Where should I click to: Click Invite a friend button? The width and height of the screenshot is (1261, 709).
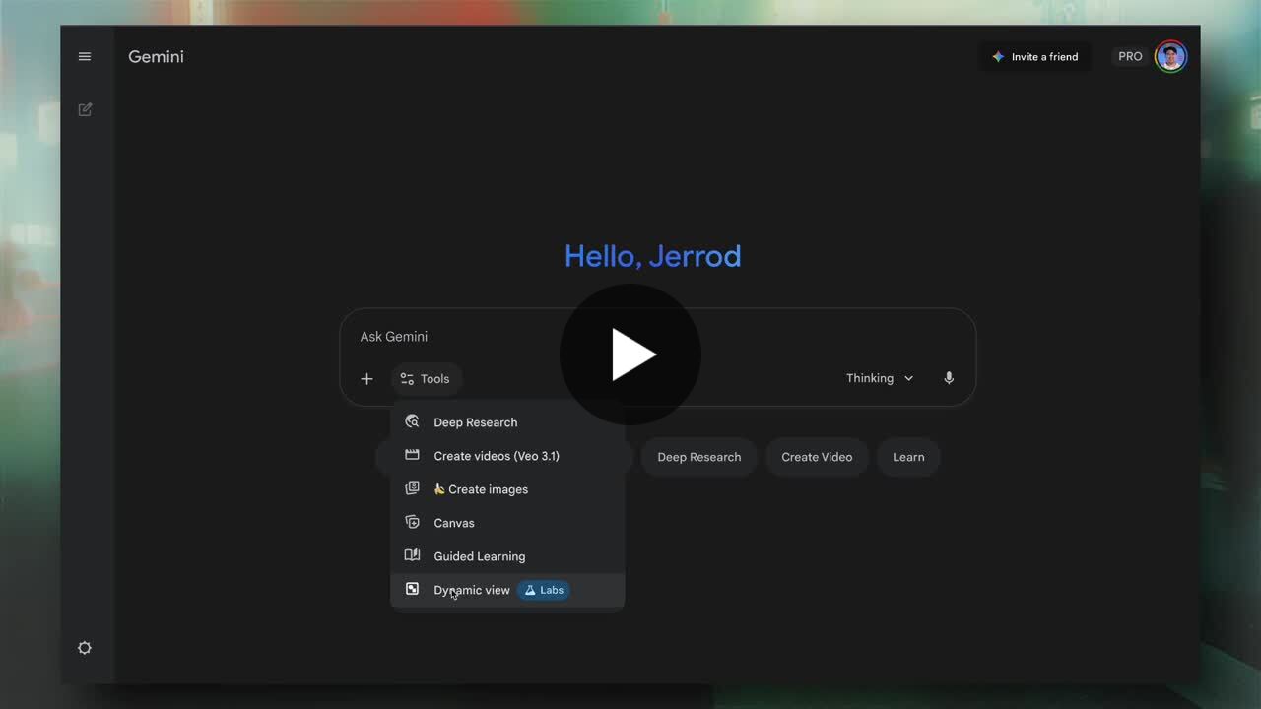coord(1034,57)
